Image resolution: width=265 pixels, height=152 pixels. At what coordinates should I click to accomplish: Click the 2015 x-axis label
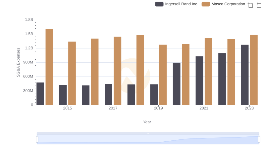point(68,108)
